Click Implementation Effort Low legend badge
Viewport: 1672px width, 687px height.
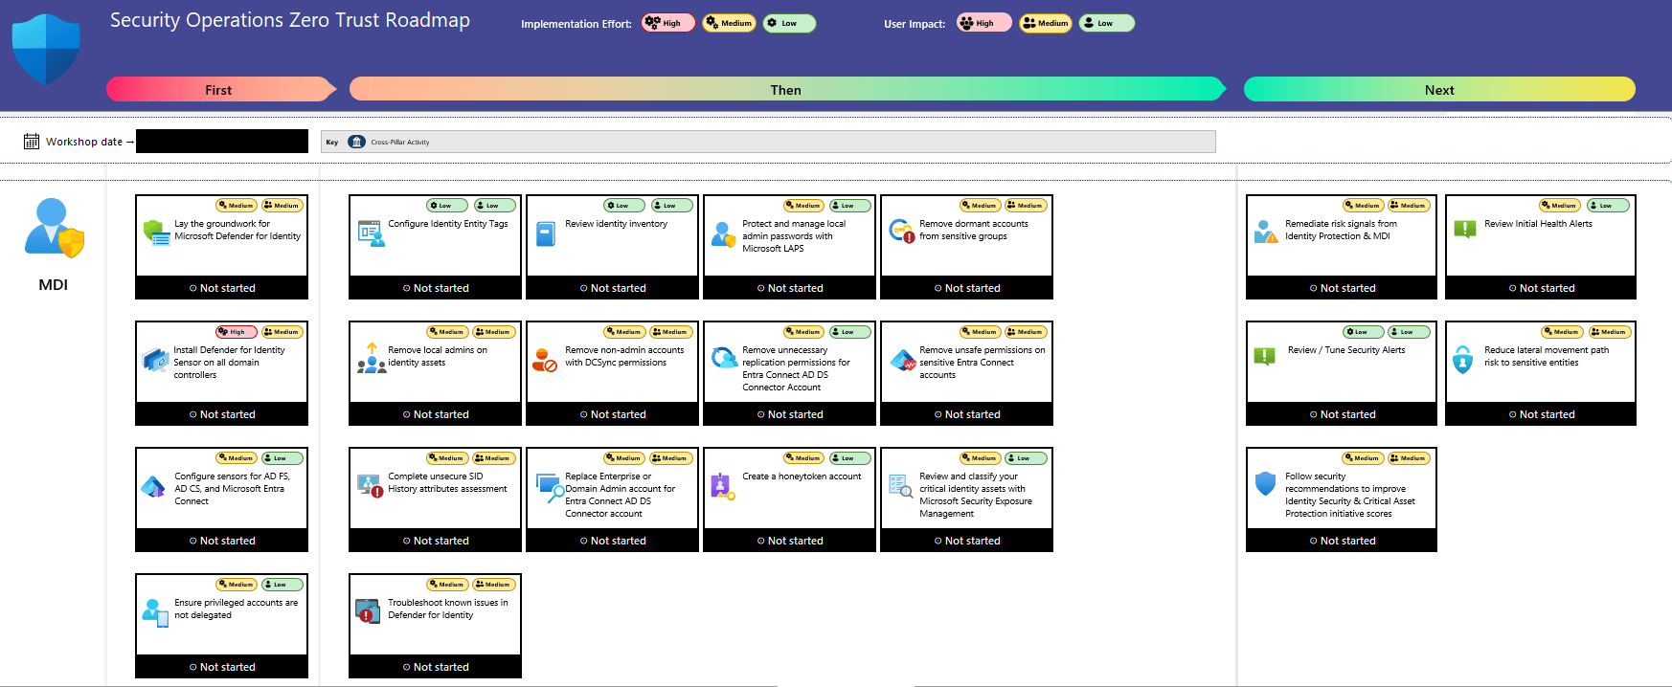[x=789, y=23]
